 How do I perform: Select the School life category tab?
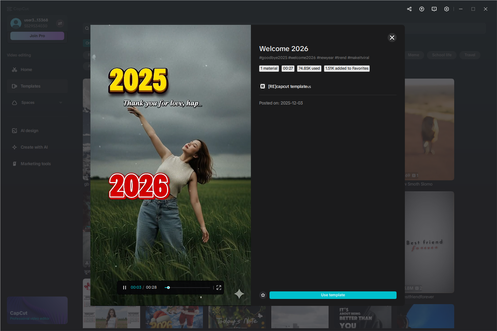(442, 55)
